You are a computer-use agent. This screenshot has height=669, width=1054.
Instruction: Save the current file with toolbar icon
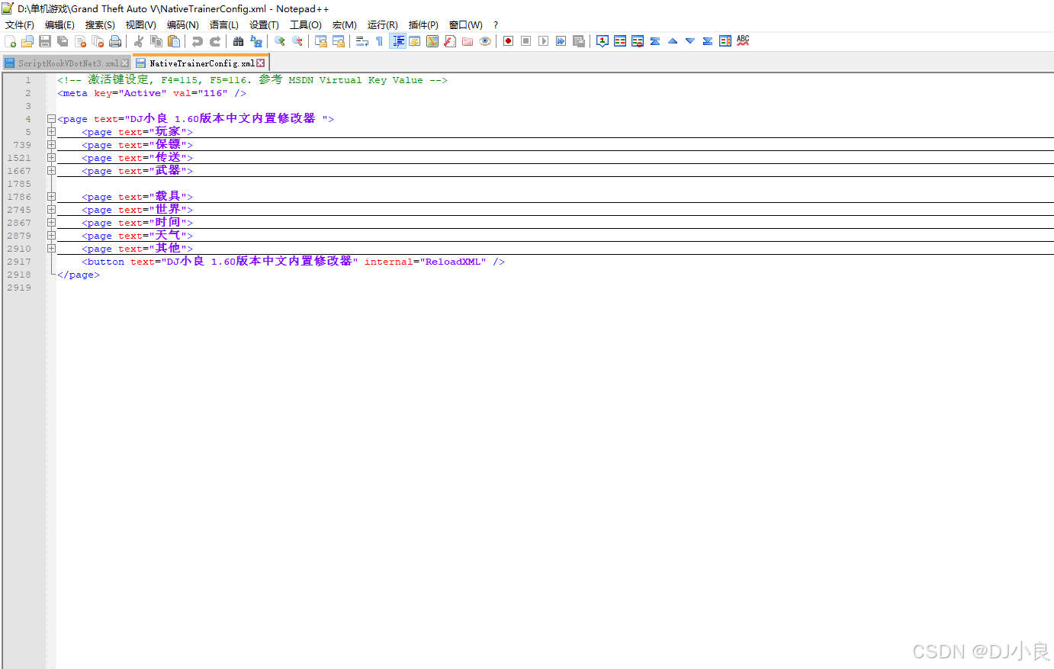[x=45, y=41]
